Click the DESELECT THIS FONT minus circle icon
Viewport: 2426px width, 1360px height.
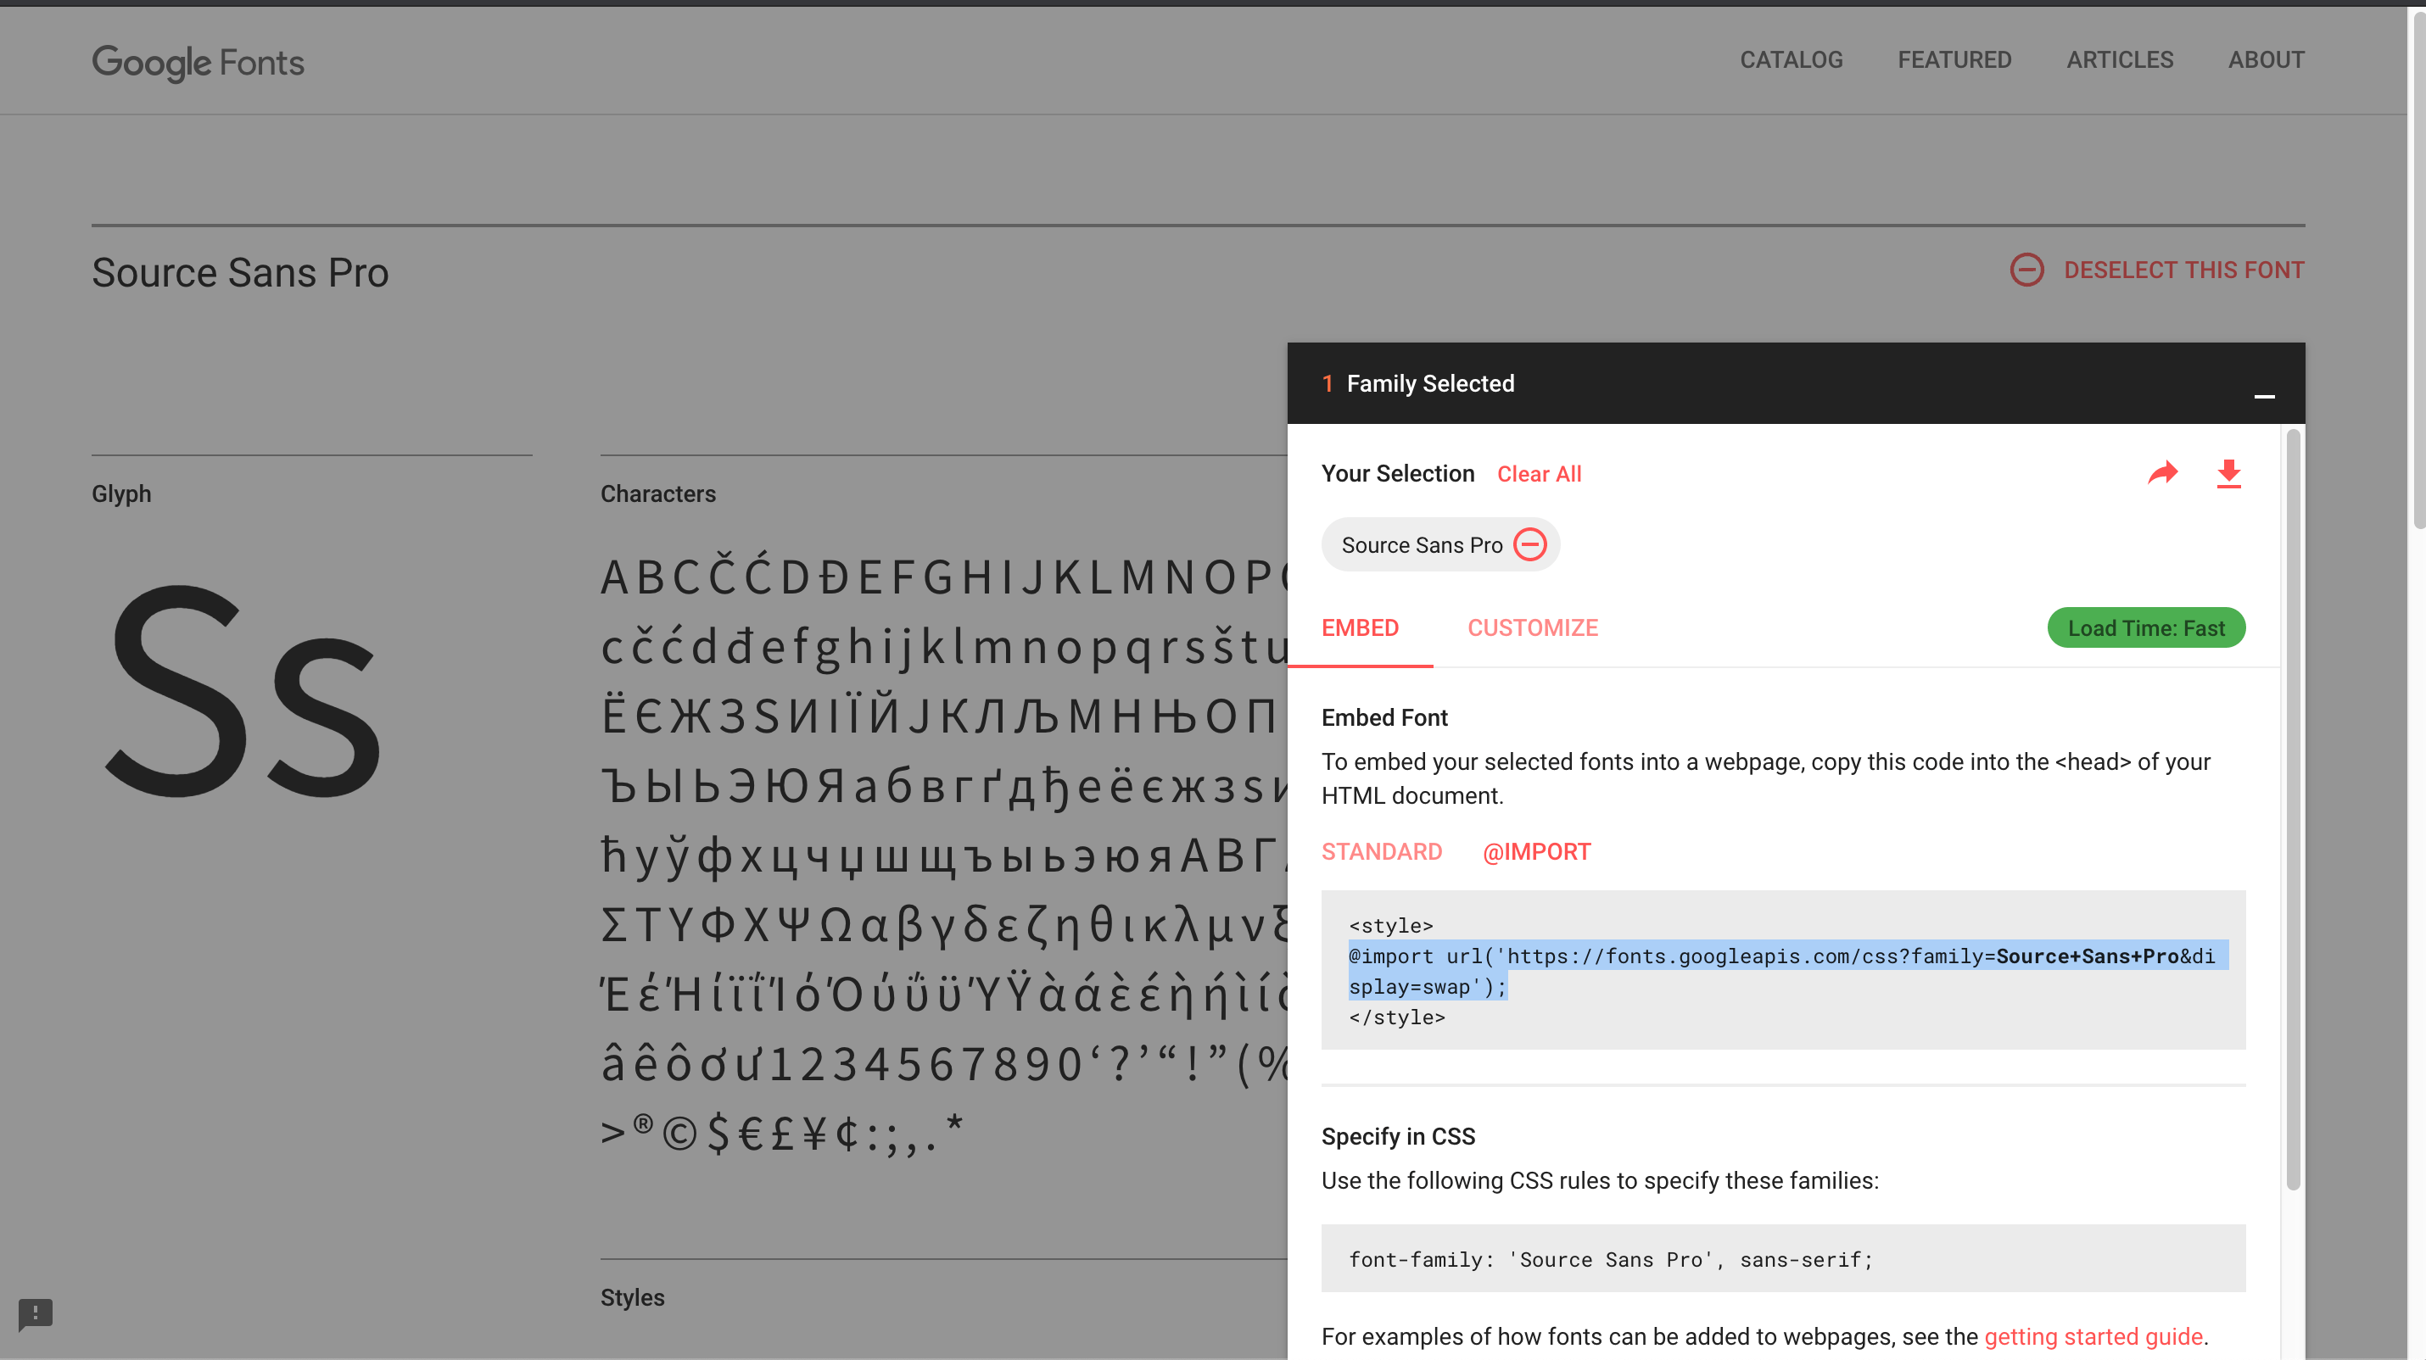click(x=2026, y=270)
